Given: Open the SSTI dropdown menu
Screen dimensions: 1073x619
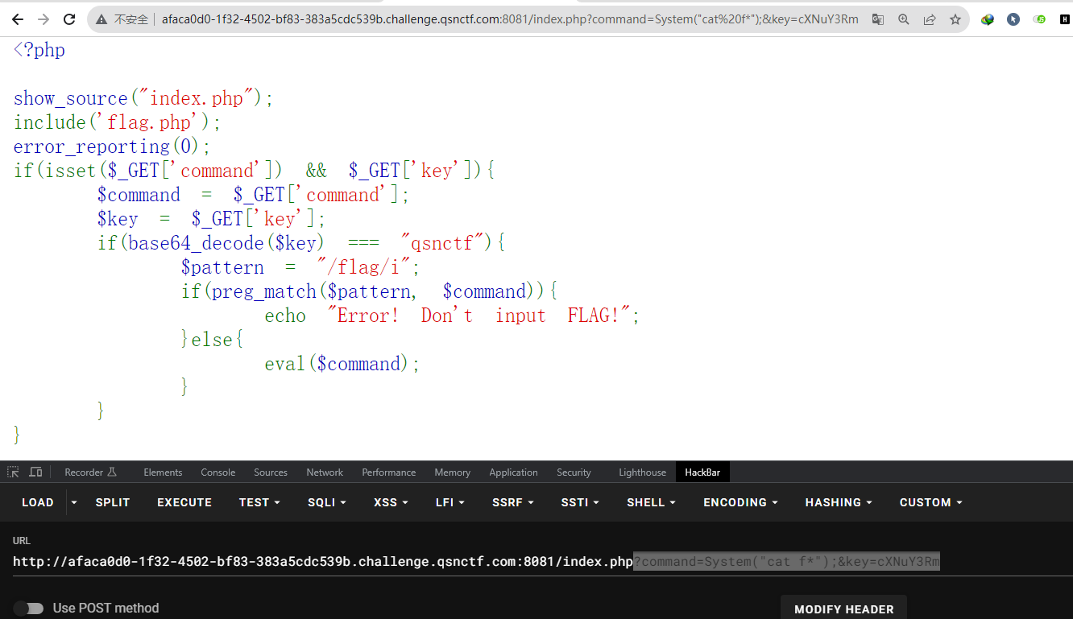Looking at the screenshot, I should pos(580,502).
